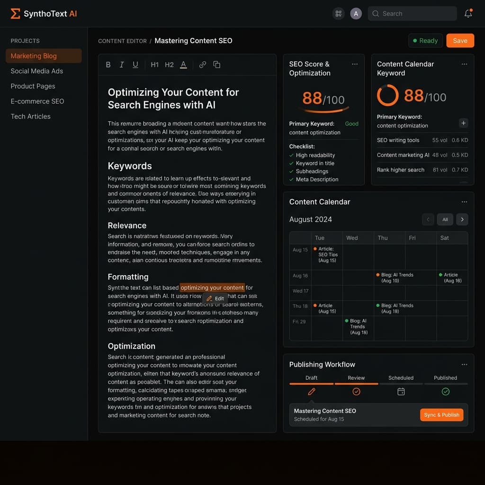This screenshot has width=485, height=485.
Task: Open Content Calendar panel more menu
Action: tap(464, 202)
